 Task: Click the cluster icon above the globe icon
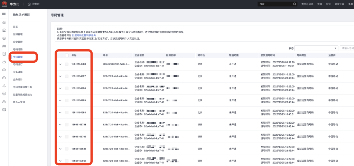click(4, 101)
